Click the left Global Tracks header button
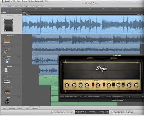Viewport: 144px width, 116px height. tap(17, 10)
